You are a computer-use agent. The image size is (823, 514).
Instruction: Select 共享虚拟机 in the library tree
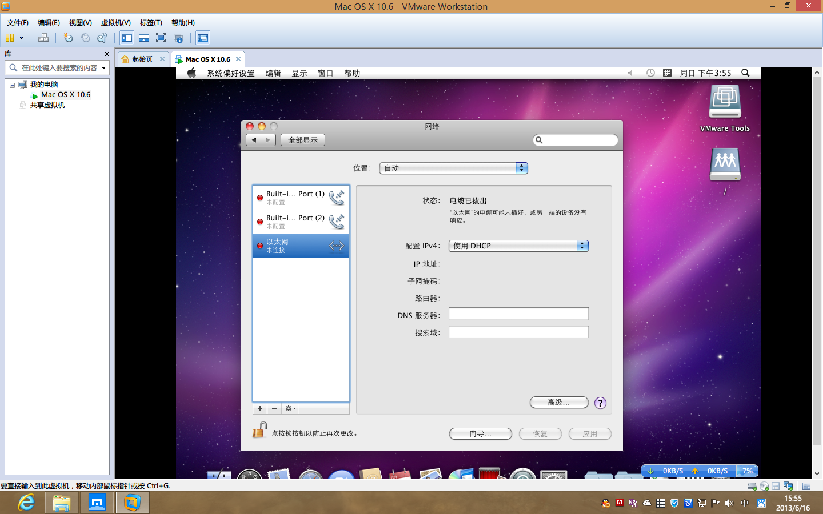[47, 105]
